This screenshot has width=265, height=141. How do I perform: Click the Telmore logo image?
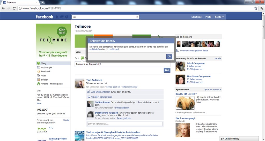(53, 41)
